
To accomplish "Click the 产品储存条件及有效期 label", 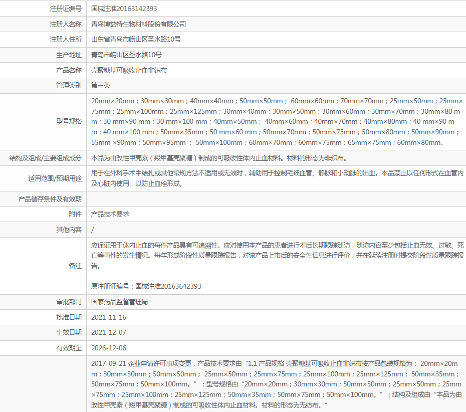I will pyautogui.click(x=50, y=199).
